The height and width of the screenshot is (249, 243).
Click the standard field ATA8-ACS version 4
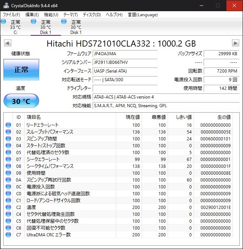click(x=166, y=97)
